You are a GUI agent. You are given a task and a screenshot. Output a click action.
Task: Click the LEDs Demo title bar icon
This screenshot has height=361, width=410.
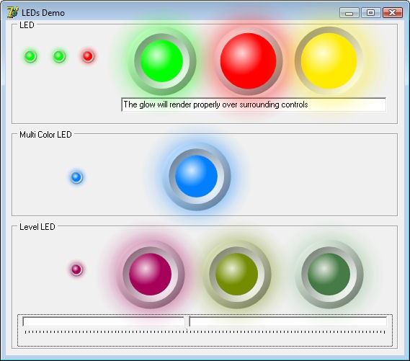[x=13, y=12]
